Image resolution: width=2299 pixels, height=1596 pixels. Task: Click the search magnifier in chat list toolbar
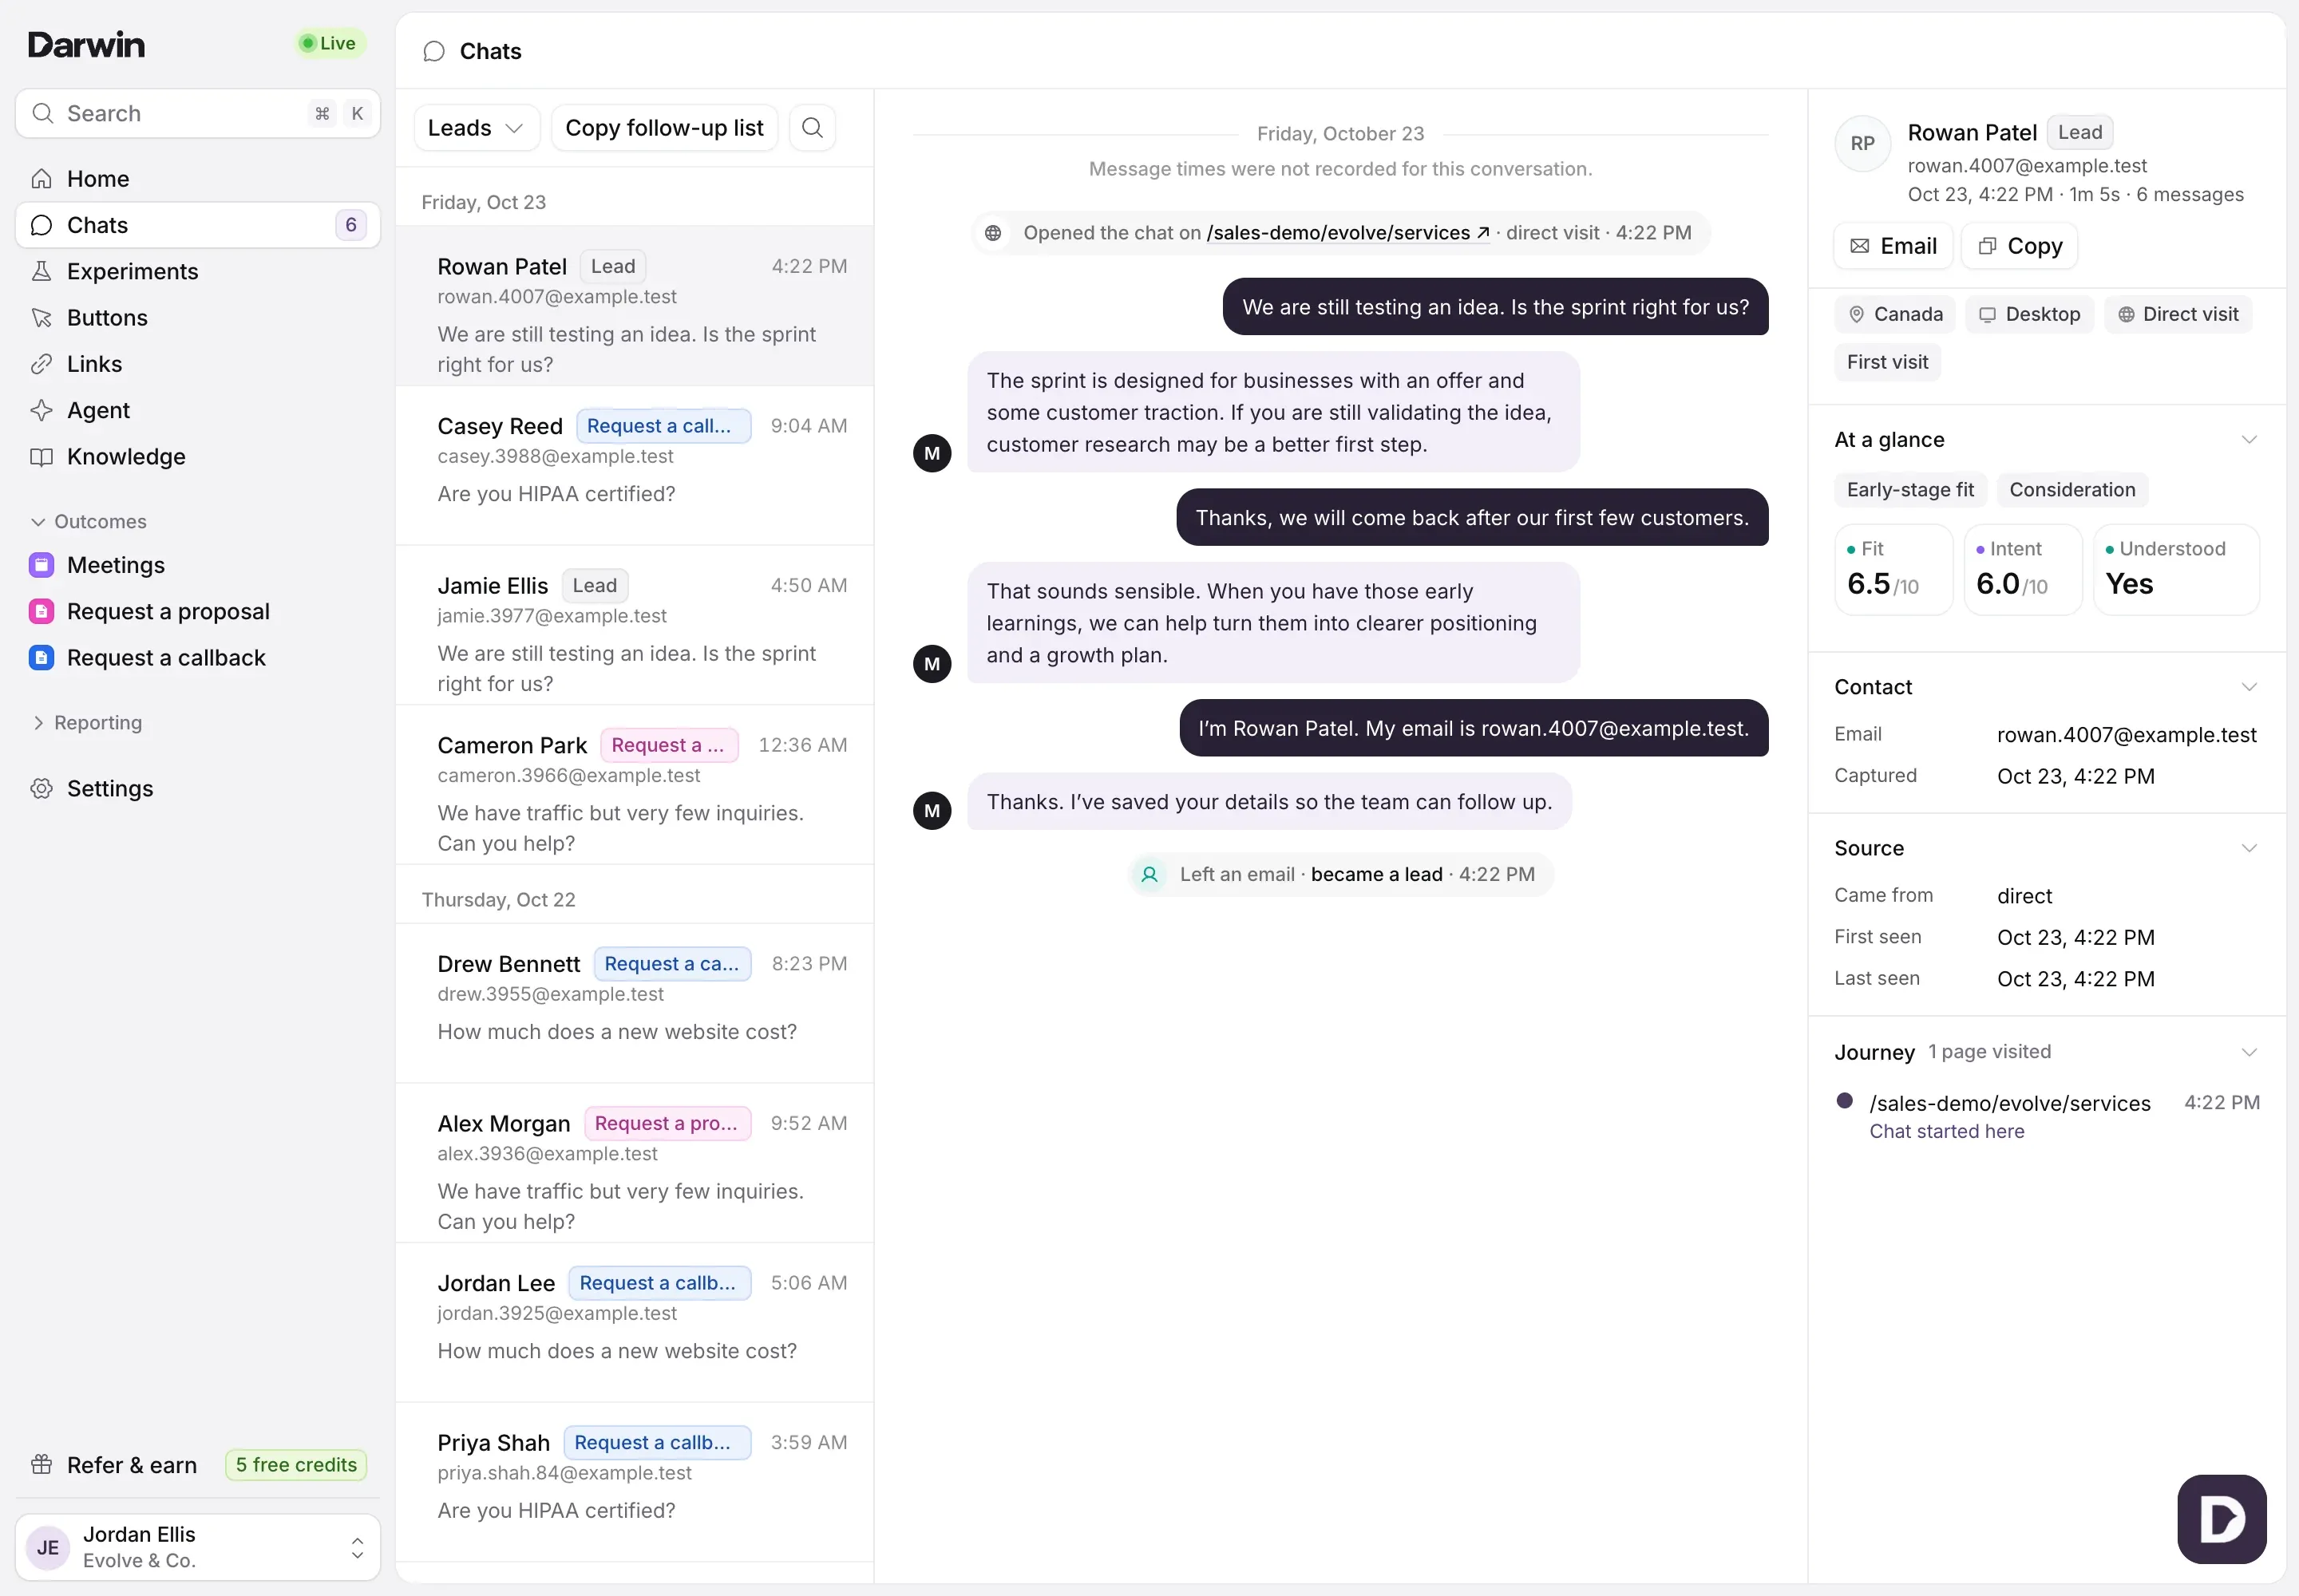click(813, 128)
